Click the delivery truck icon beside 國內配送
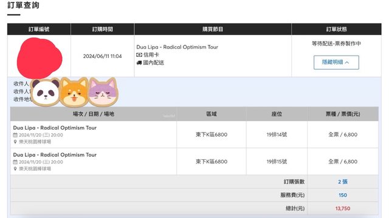This screenshot has height=218, width=389. 139,63
